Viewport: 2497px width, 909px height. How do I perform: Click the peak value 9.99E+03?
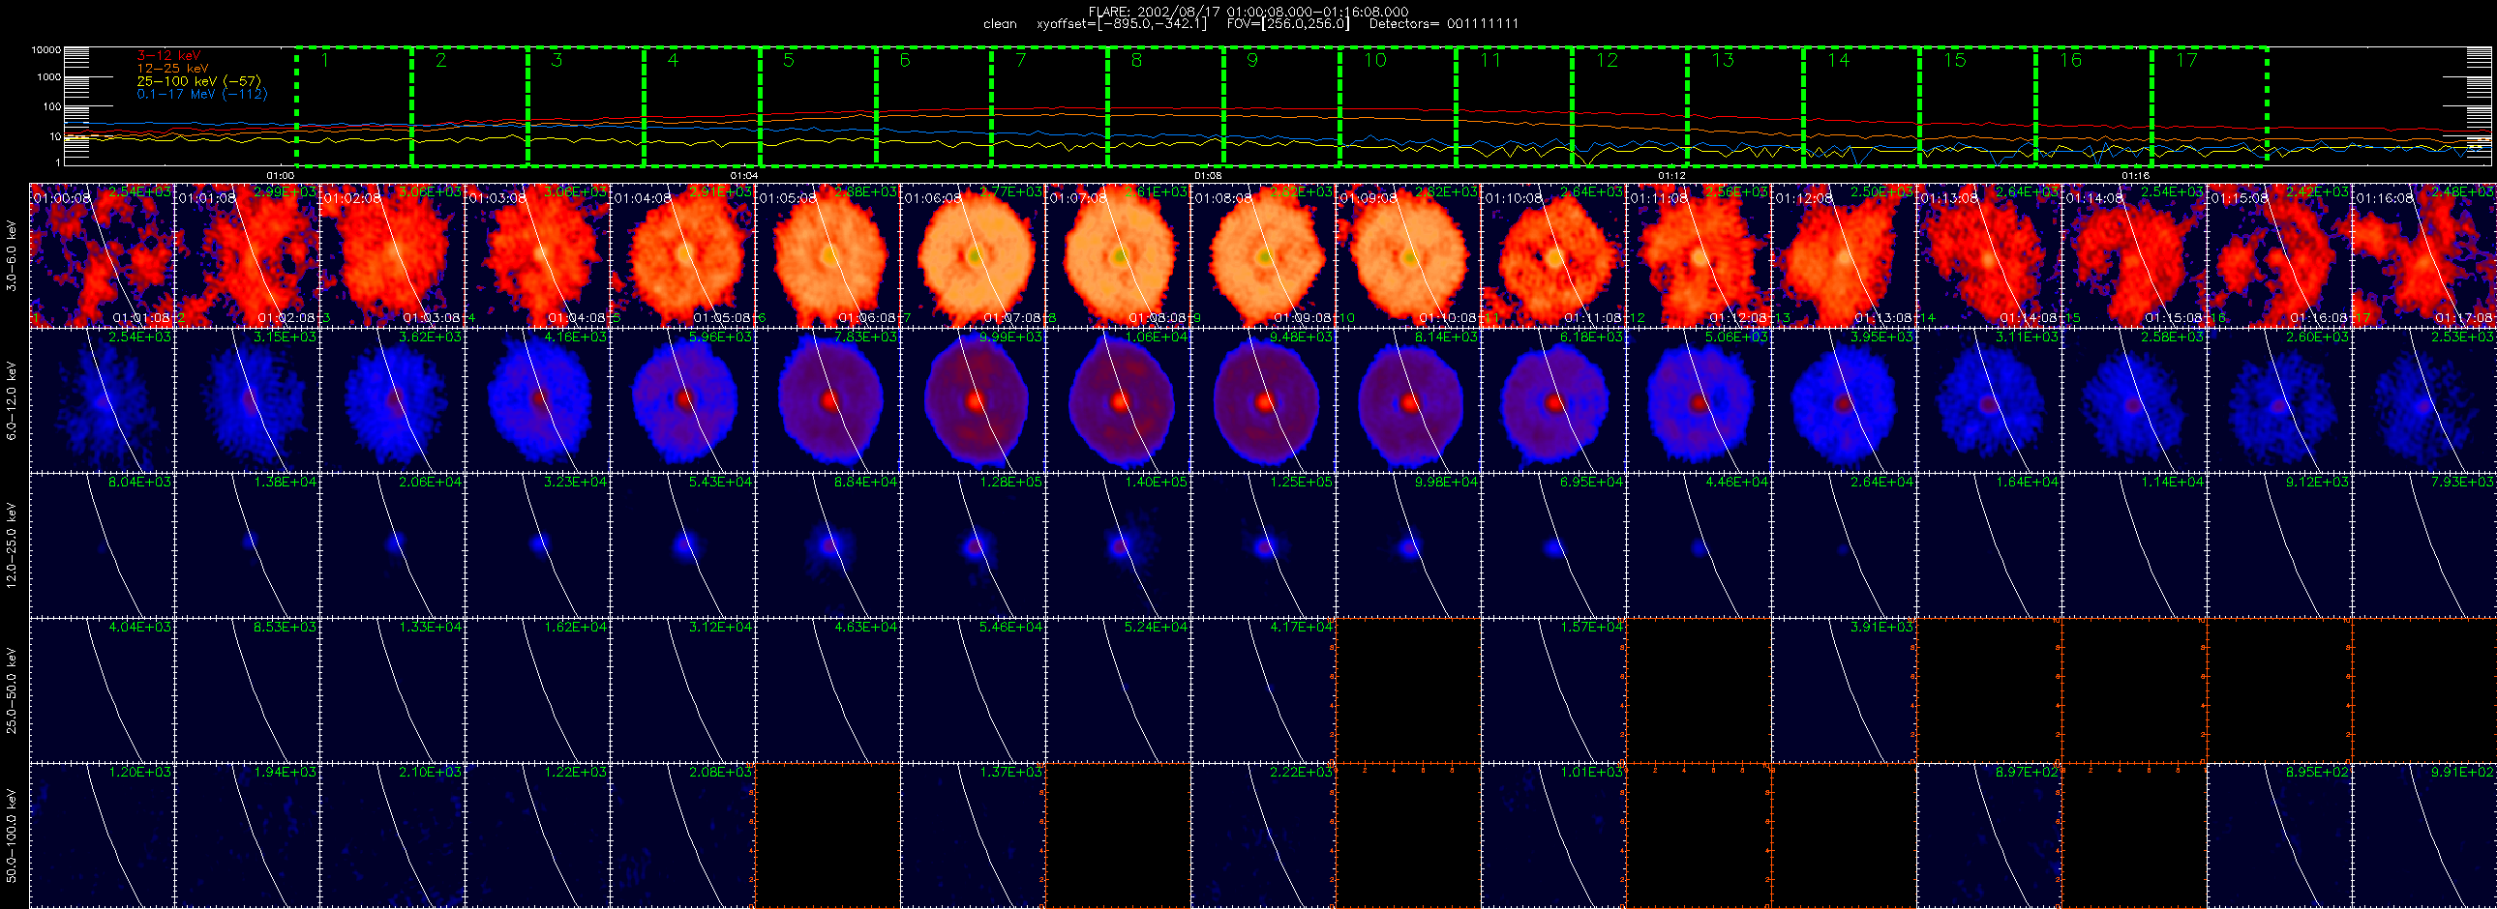point(1011,337)
